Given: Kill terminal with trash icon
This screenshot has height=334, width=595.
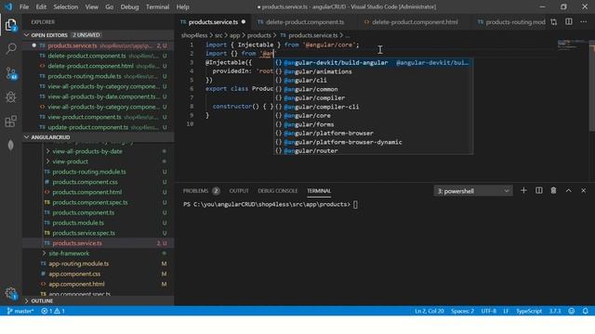Looking at the screenshot, I should (x=554, y=190).
